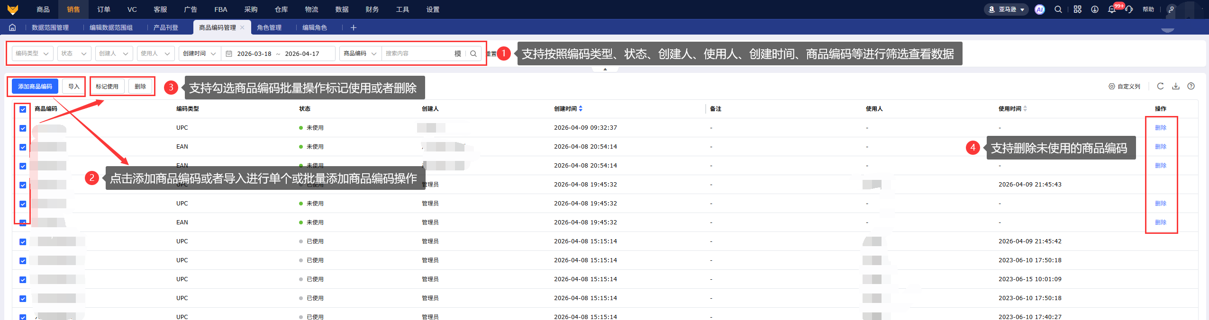Collapse the filter panel arrow
This screenshot has width=1209, height=320.
click(x=605, y=70)
